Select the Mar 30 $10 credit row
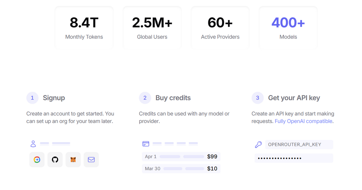The height and width of the screenshot is (190, 362). pyautogui.click(x=181, y=169)
